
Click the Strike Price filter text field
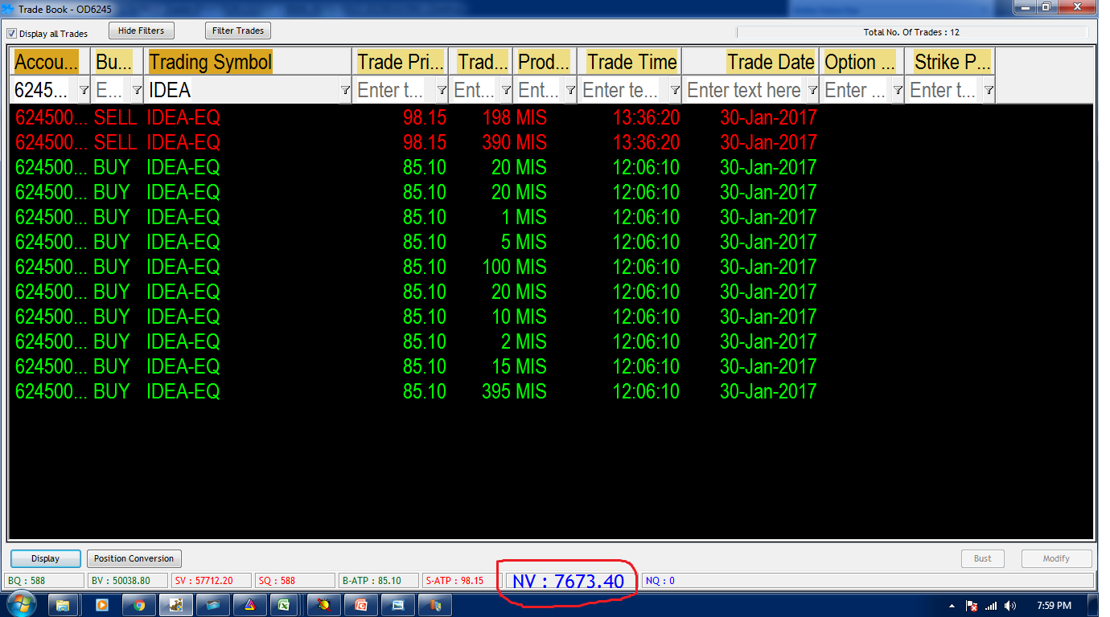click(x=944, y=91)
